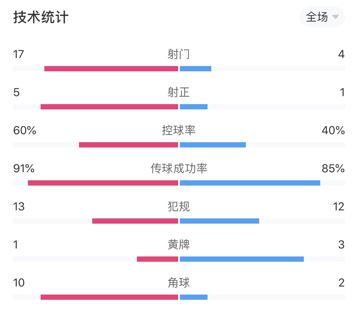Select the 角球 stat label
Viewport: 358px width, 309px height.
pyautogui.click(x=179, y=283)
